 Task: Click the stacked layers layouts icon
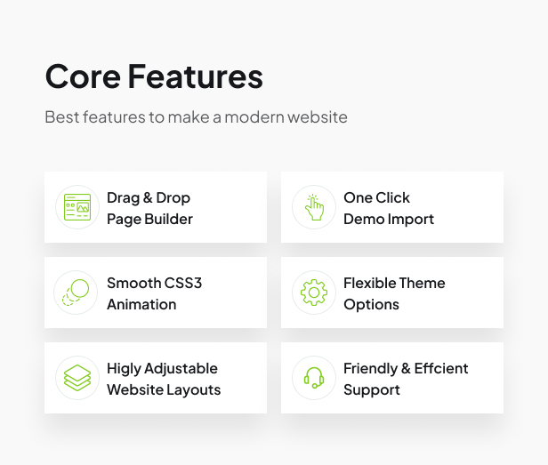77,379
